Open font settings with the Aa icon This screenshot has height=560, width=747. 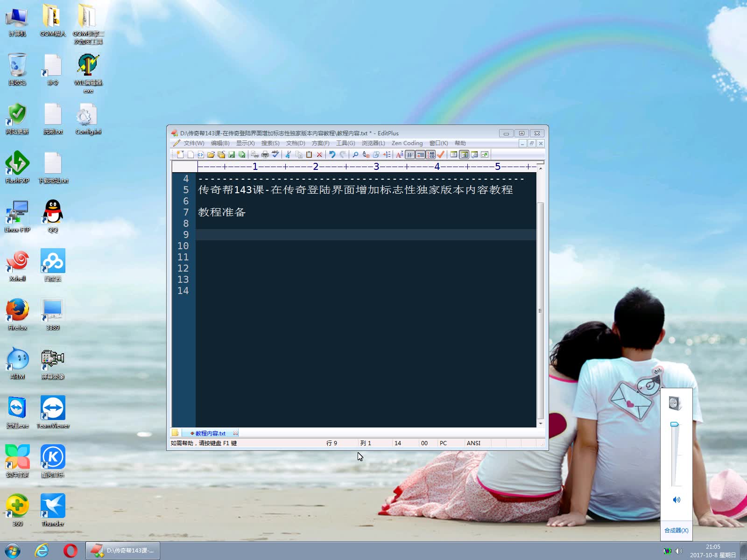coord(399,154)
